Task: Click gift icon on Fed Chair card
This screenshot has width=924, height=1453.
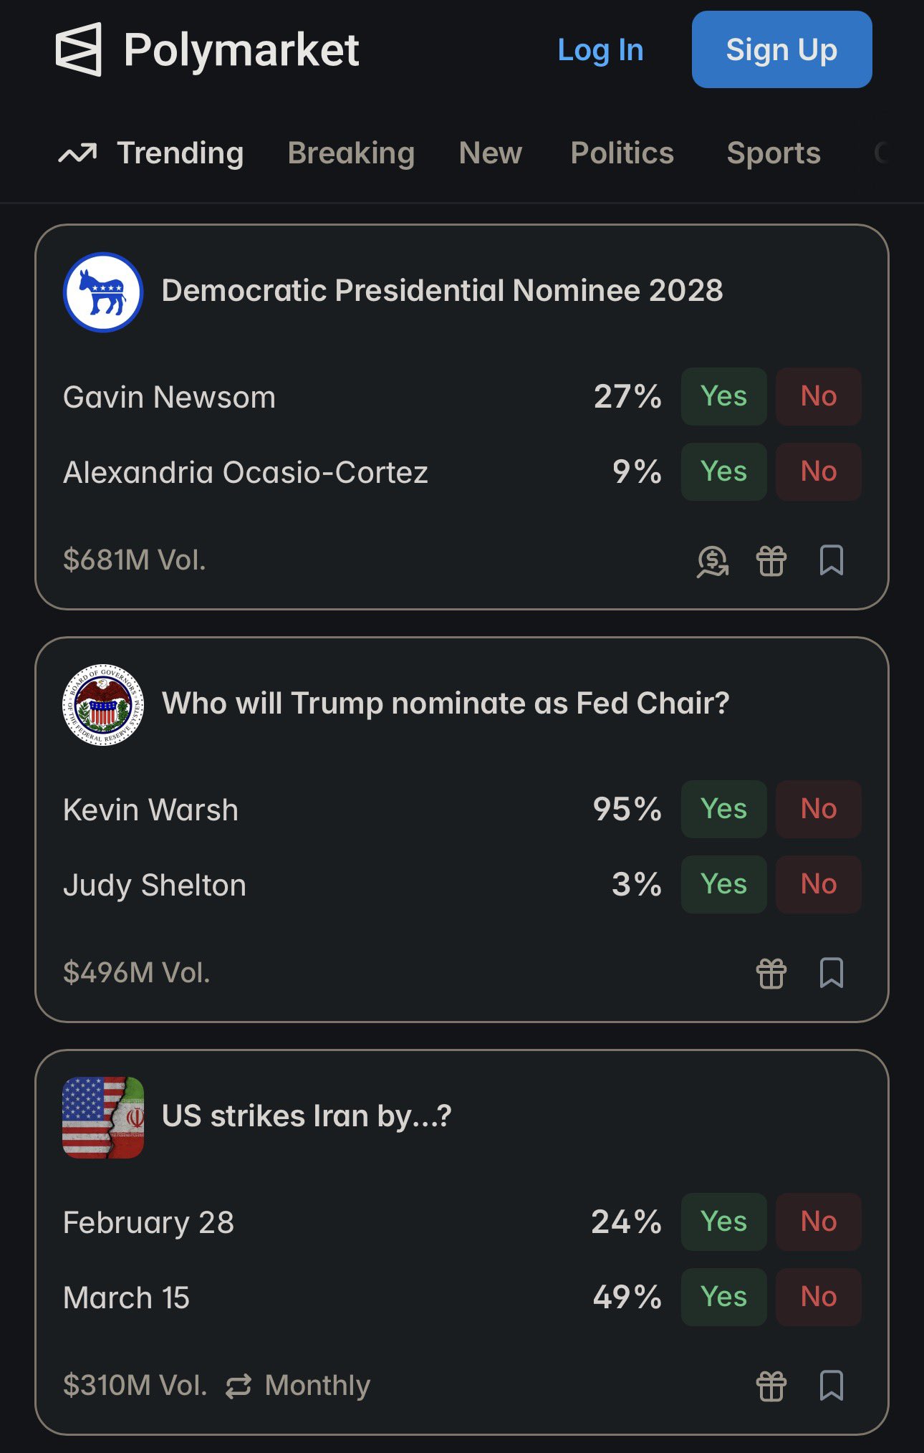Action: (771, 973)
